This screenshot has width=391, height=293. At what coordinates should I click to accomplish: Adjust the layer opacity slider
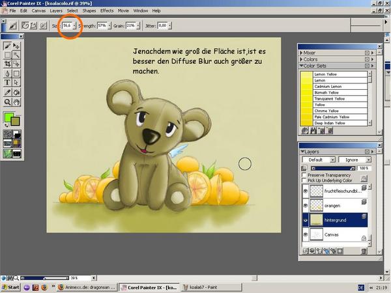click(332, 169)
